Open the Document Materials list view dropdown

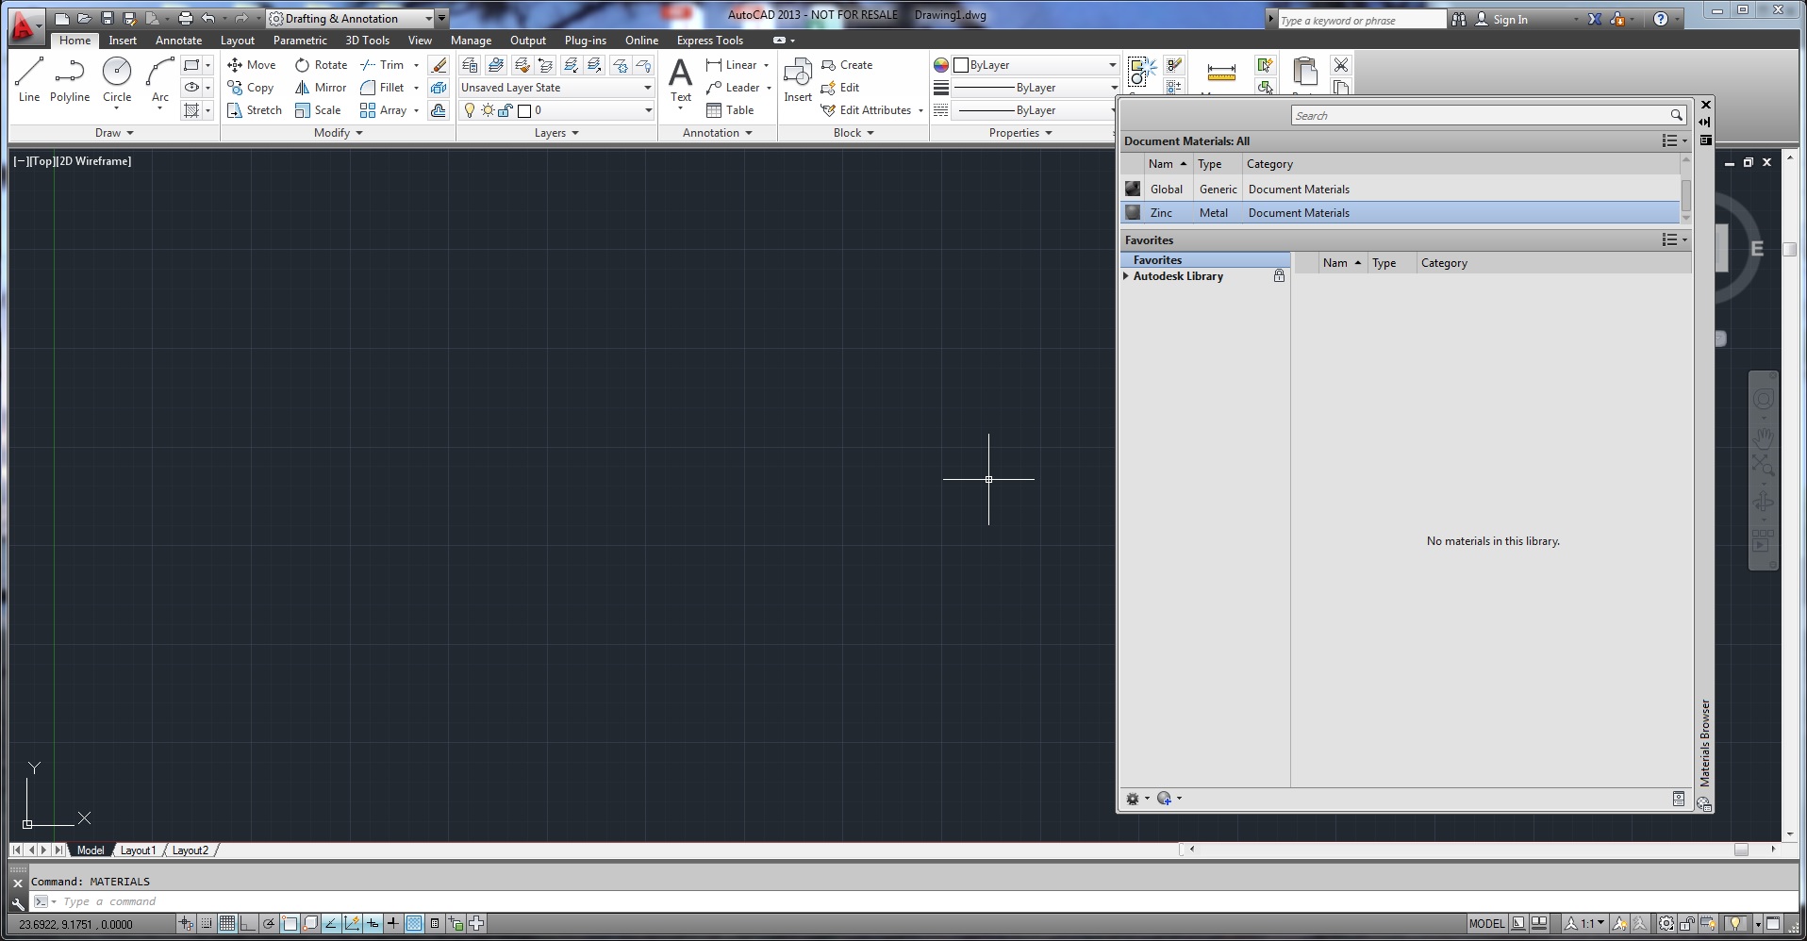(x=1673, y=140)
